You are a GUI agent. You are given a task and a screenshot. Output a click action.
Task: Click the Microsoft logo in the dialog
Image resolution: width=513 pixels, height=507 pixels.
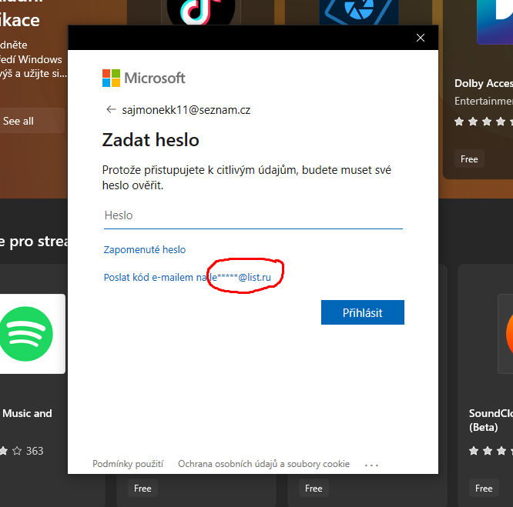pos(143,78)
